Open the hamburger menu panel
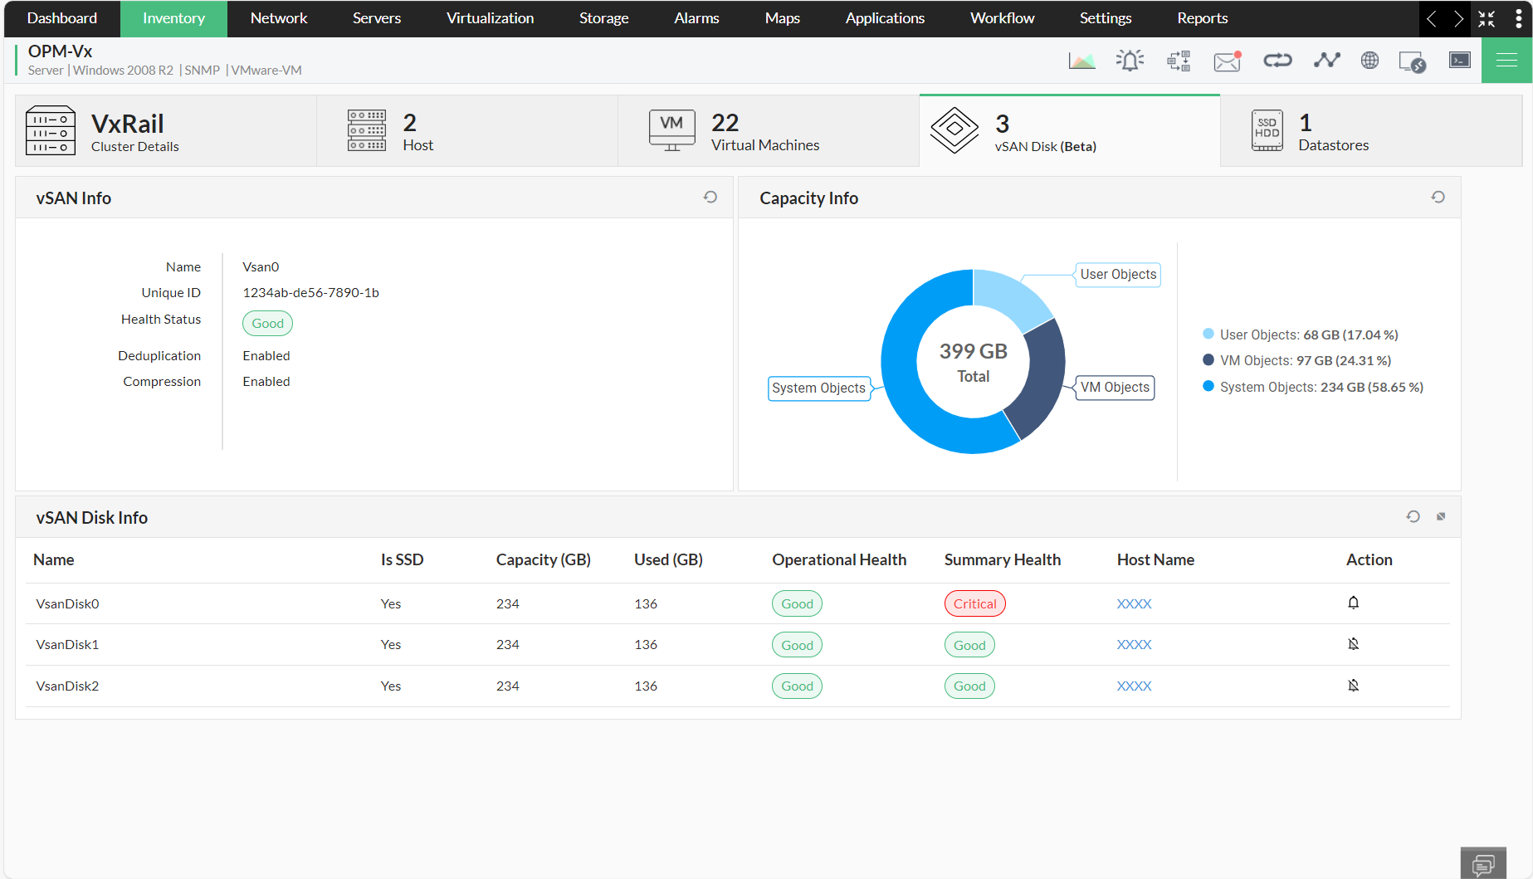This screenshot has width=1533, height=879. click(1506, 60)
